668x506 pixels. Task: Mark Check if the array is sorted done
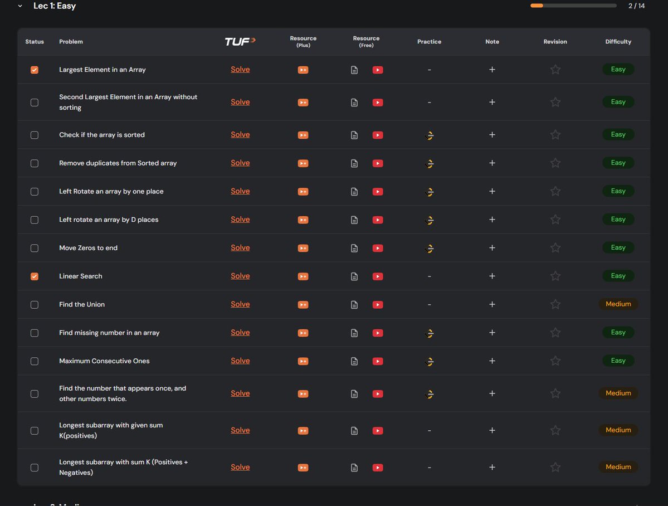tap(35, 135)
